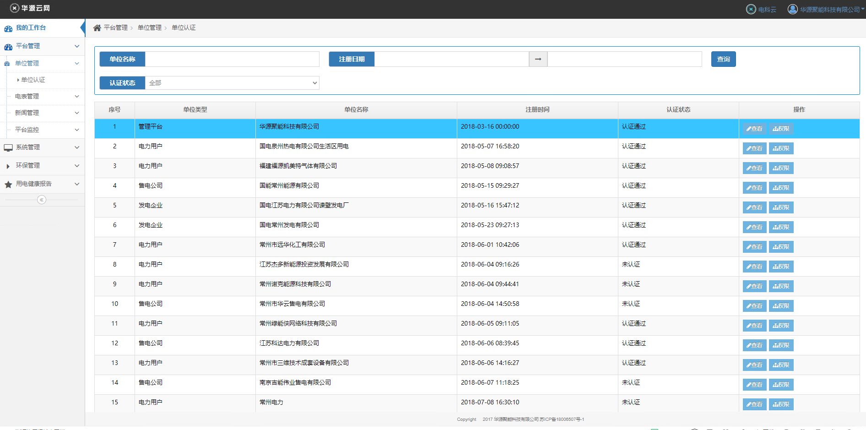This screenshot has height=430, width=866.
Task: Click 查看 for 南京吉能伟业售电 row
Action: point(754,385)
